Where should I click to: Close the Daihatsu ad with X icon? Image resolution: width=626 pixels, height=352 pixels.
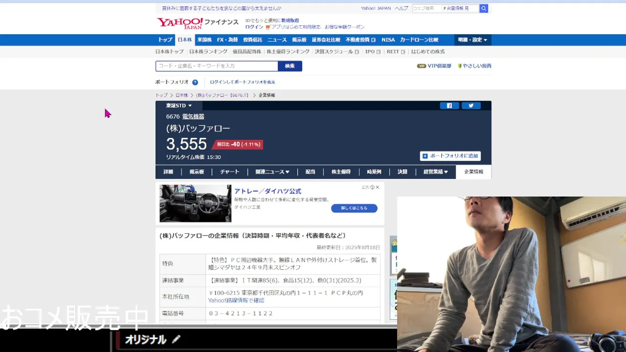377,187
